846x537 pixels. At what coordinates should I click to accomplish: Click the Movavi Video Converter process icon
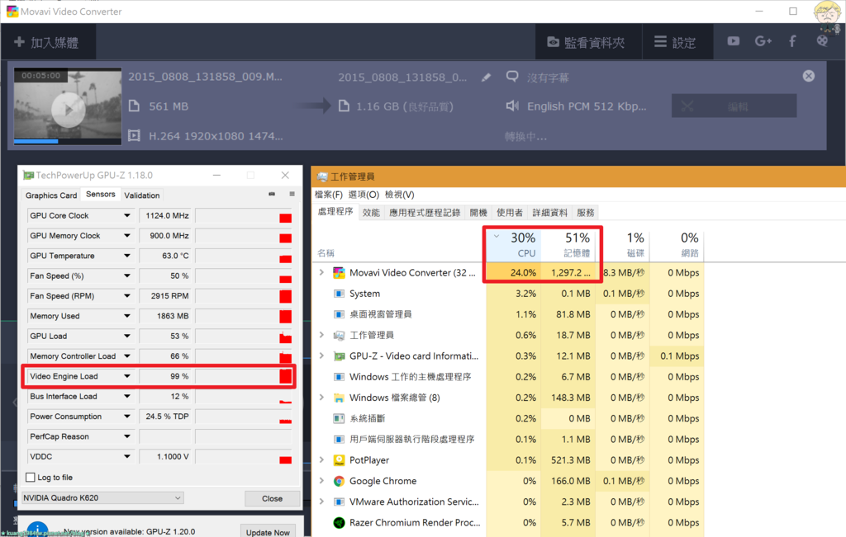(x=339, y=272)
